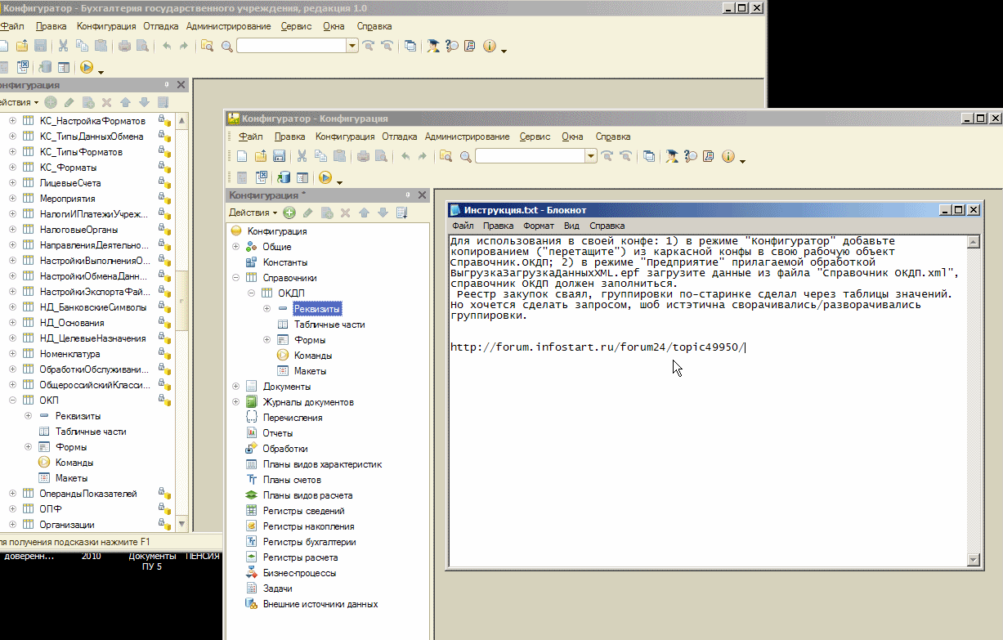The width and height of the screenshot is (1003, 640).
Task: Close the Конфигурация * panel with X button
Action: coord(422,195)
